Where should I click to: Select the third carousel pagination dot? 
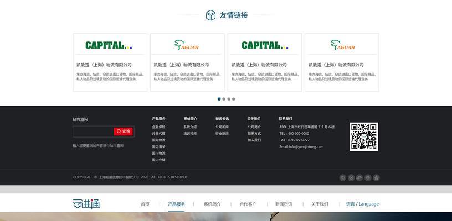229,99
